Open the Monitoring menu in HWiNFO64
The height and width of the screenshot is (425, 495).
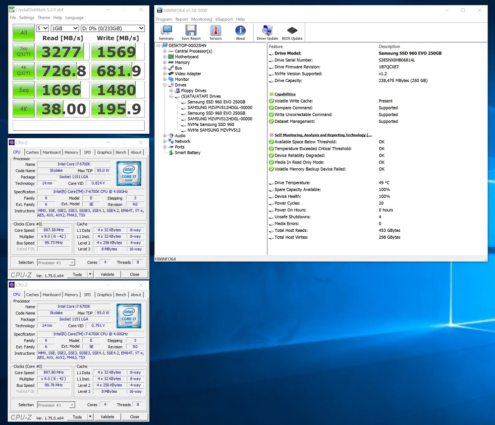(x=201, y=19)
